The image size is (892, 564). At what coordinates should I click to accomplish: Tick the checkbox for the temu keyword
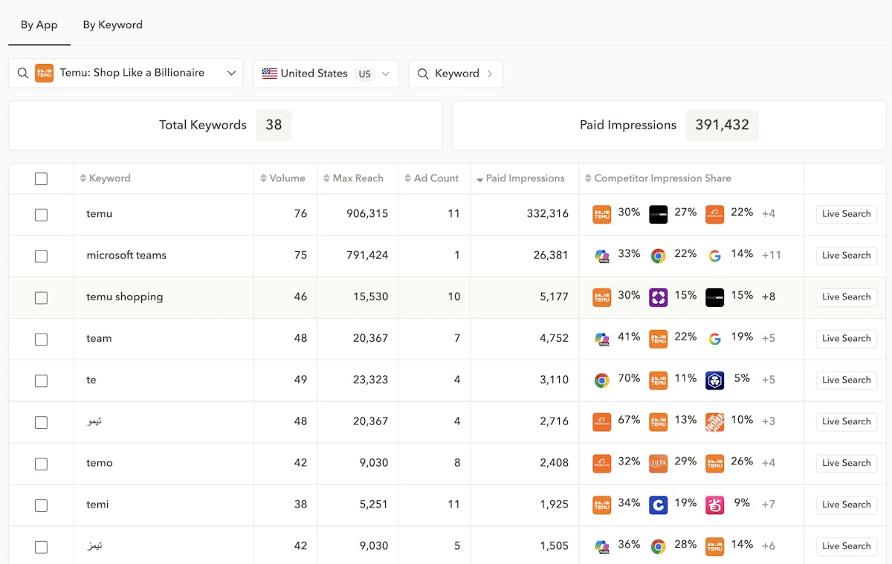tap(41, 215)
